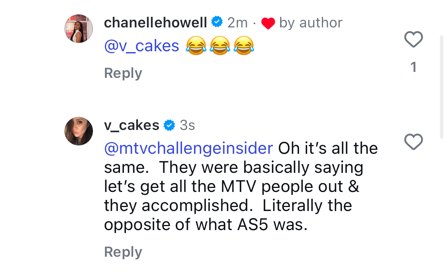Reply to v_cakes's comment about AS5

coord(123,252)
